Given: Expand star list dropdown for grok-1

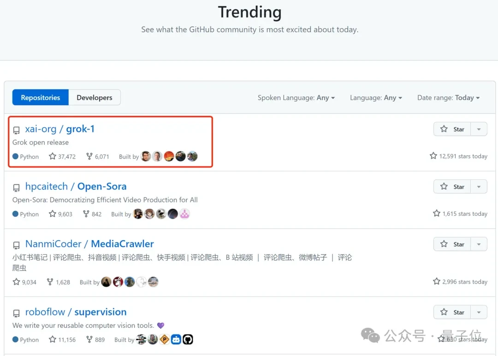Looking at the screenshot, I should (479, 129).
